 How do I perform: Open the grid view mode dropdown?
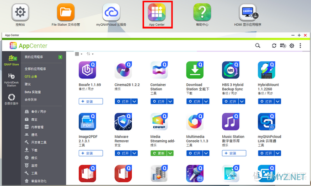79,54
